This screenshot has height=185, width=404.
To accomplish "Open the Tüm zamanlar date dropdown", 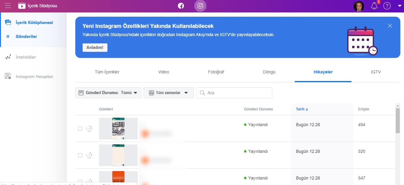I will click(168, 93).
